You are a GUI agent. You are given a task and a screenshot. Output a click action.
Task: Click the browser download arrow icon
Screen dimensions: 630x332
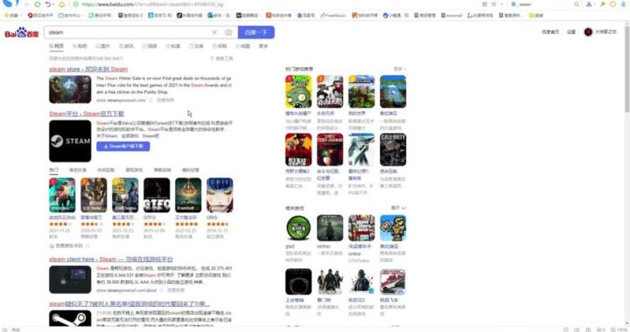pyautogui.click(x=623, y=4)
